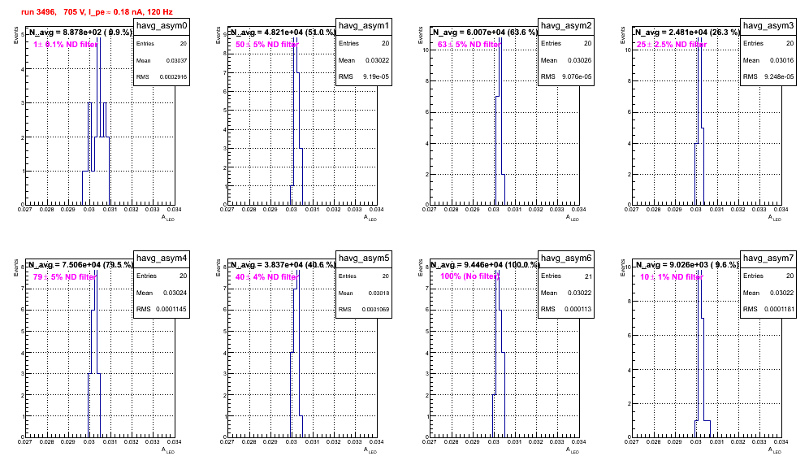Click the 10± 1% ND filter label

click(x=672, y=277)
